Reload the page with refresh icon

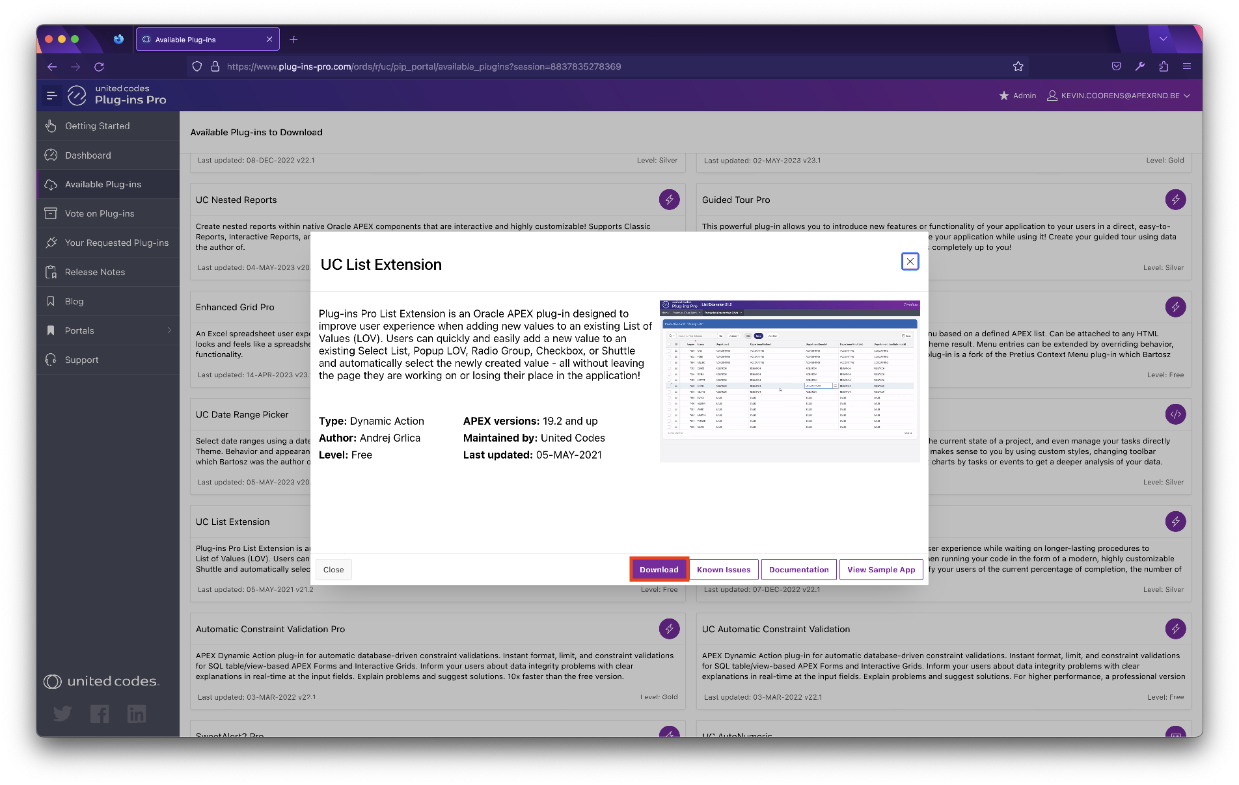[x=99, y=66]
